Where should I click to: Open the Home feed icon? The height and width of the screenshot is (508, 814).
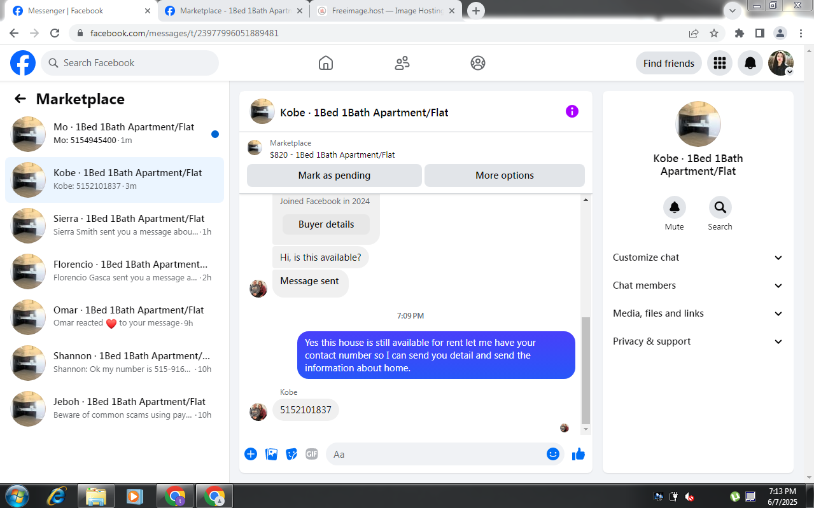coord(326,63)
